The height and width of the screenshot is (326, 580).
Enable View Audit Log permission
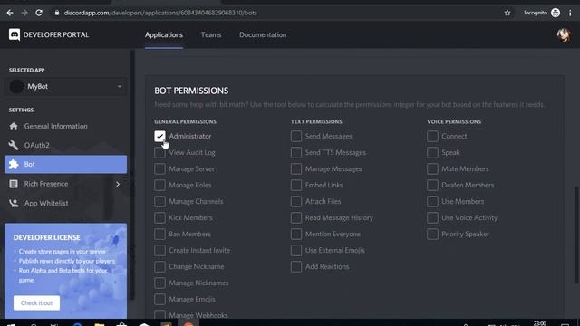pos(159,153)
